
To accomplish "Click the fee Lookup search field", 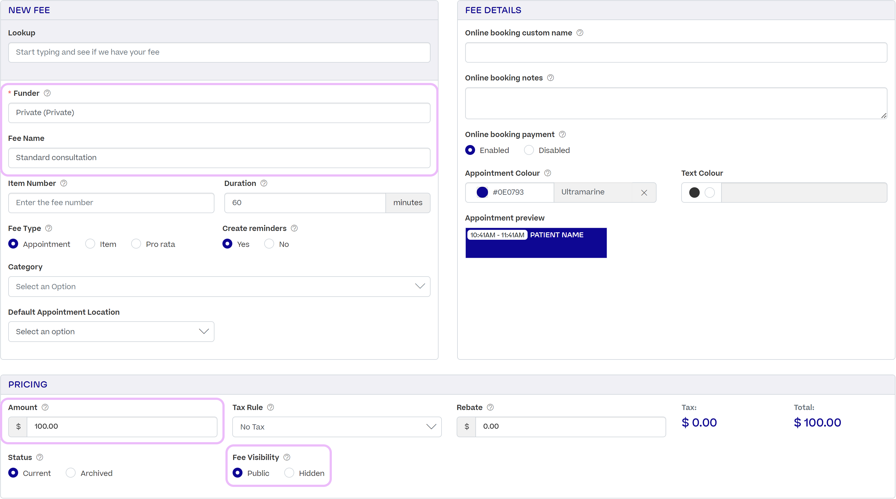I will tap(219, 52).
